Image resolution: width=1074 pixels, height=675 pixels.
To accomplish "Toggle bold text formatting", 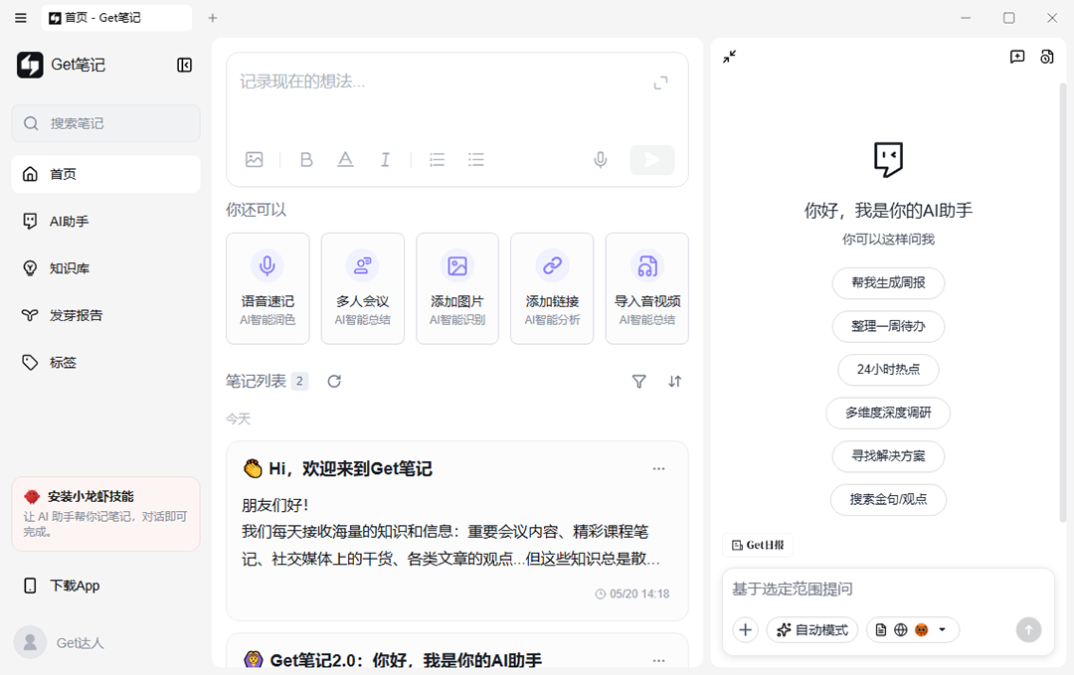I will tap(306, 159).
